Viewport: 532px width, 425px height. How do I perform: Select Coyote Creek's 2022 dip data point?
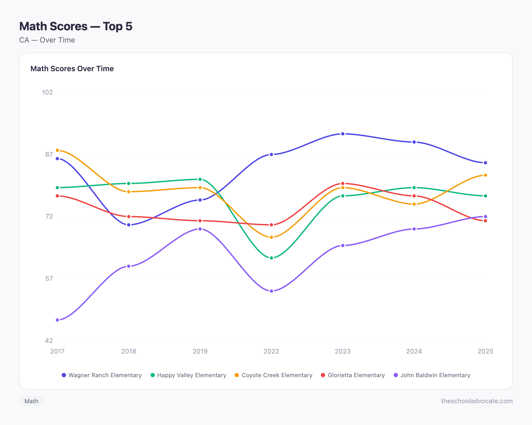click(271, 237)
